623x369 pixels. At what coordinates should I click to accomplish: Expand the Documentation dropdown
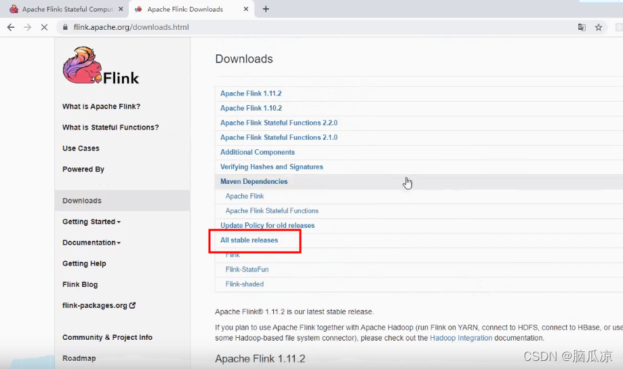92,243
